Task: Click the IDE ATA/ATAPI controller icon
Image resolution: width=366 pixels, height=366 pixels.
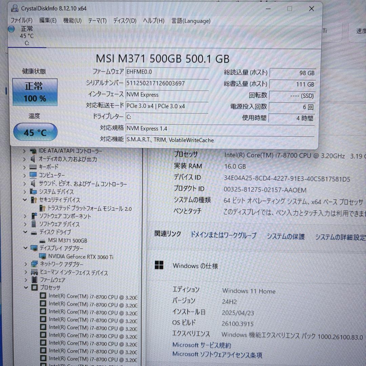Action: 33,151
